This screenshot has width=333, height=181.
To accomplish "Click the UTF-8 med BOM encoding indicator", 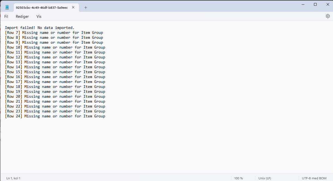I will [314, 178].
